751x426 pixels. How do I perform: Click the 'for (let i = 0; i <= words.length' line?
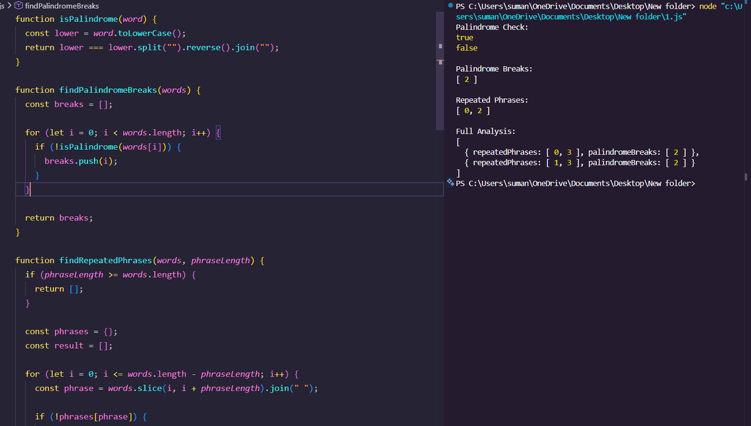(x=162, y=374)
